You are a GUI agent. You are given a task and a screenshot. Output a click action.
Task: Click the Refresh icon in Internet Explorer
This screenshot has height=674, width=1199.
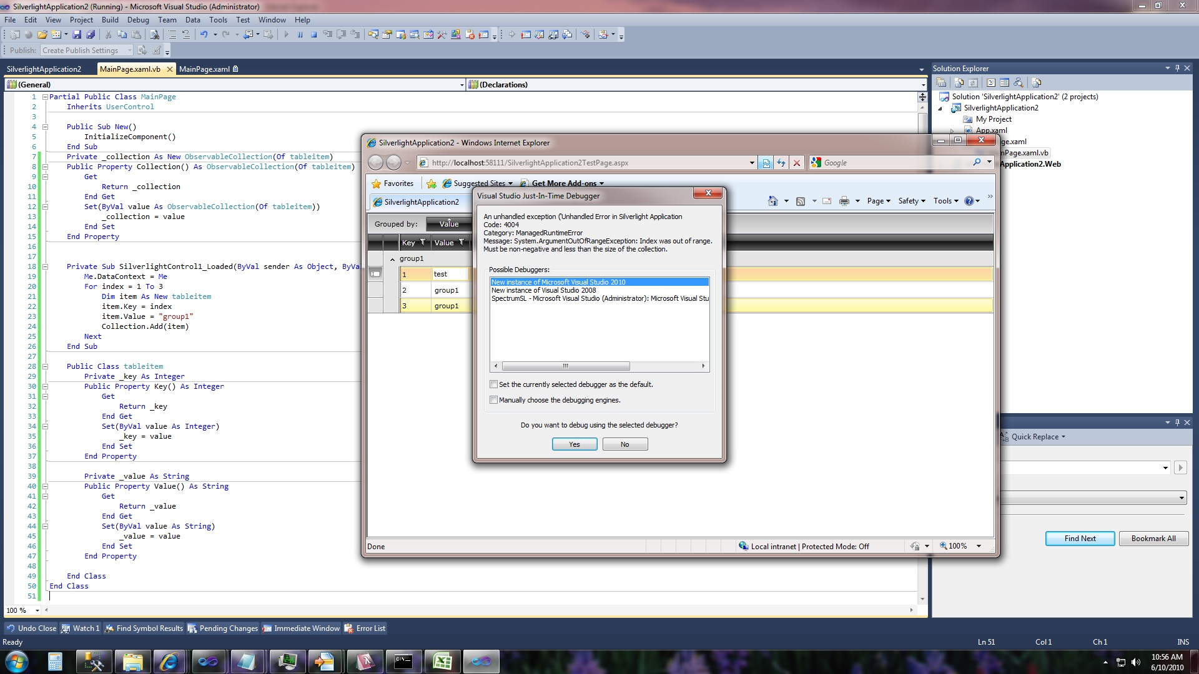(x=781, y=163)
